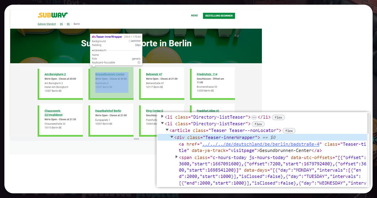Collapse the article Teaser node
The width and height of the screenshot is (377, 198).
point(167,131)
